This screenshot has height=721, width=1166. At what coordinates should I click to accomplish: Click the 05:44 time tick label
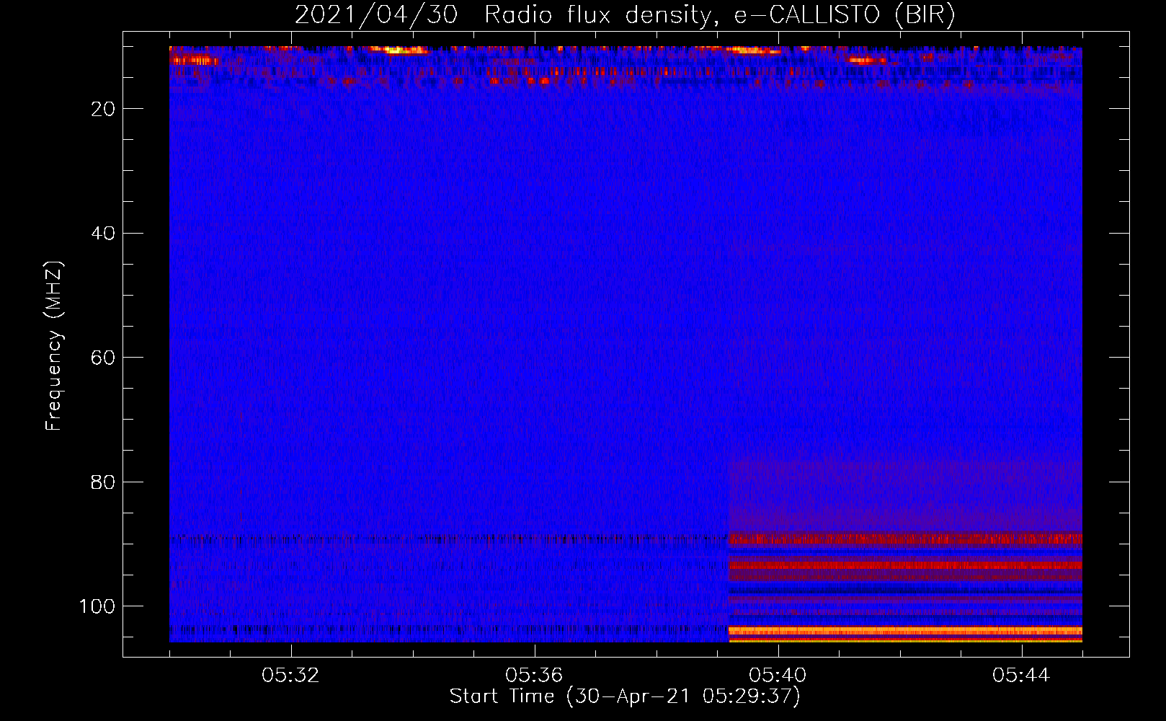1021,676
